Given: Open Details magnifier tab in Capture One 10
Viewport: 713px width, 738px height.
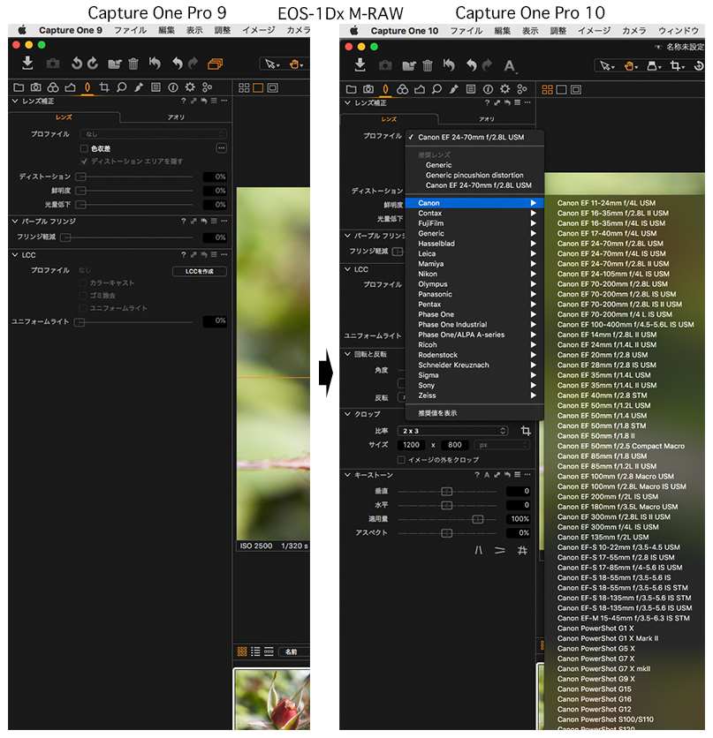Looking at the screenshot, I should [x=436, y=89].
